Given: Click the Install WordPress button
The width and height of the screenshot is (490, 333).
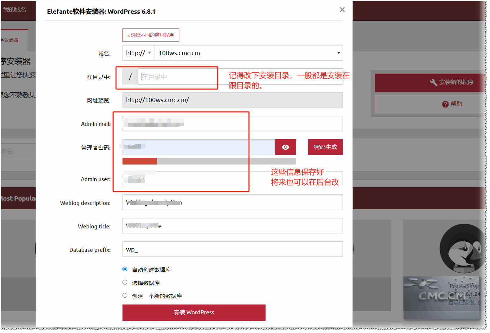Looking at the screenshot, I should (x=194, y=312).
